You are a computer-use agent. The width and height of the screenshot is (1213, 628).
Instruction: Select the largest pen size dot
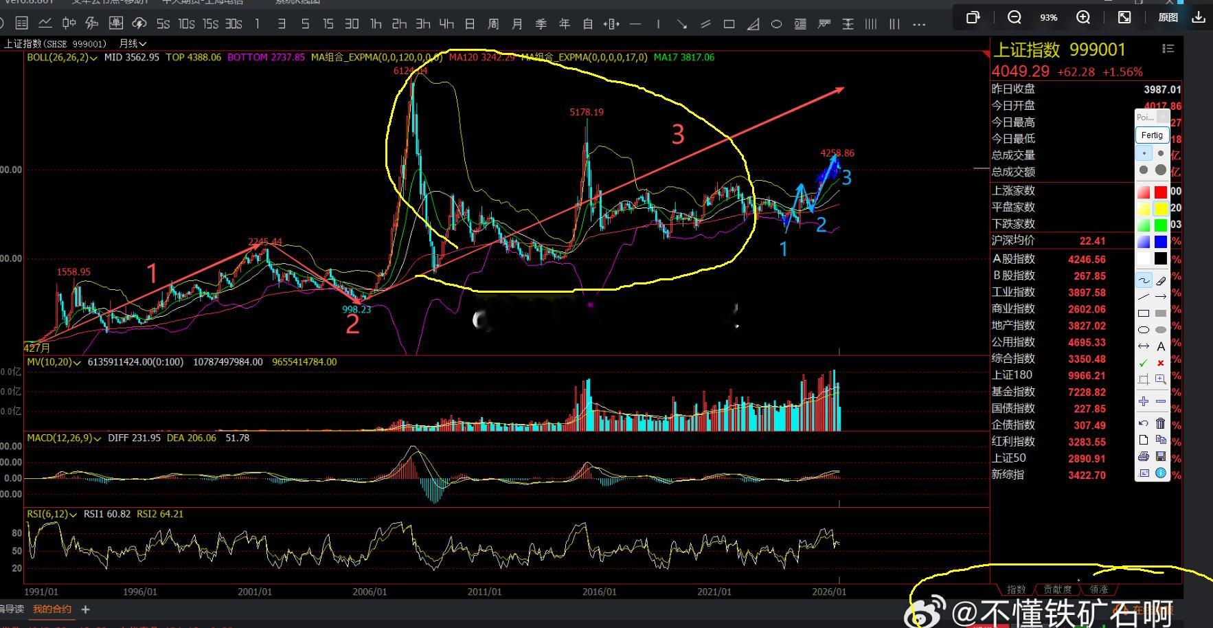[1161, 170]
